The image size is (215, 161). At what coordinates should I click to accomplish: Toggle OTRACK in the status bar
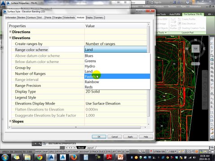(x=95, y=152)
